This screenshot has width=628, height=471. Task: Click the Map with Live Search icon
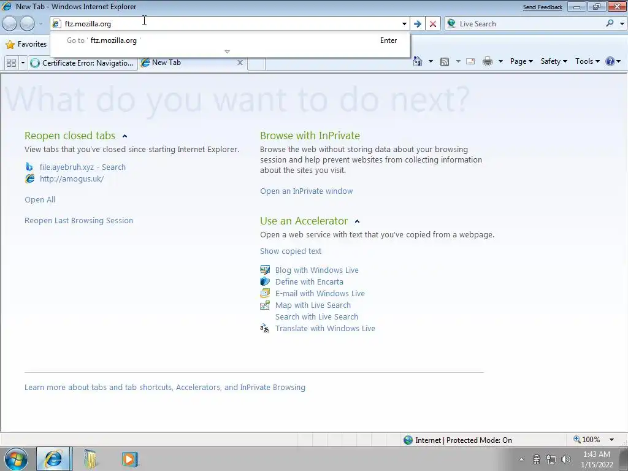tap(265, 305)
